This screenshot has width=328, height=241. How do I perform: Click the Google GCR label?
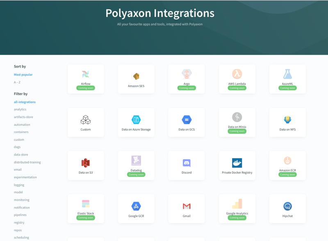coord(136,216)
